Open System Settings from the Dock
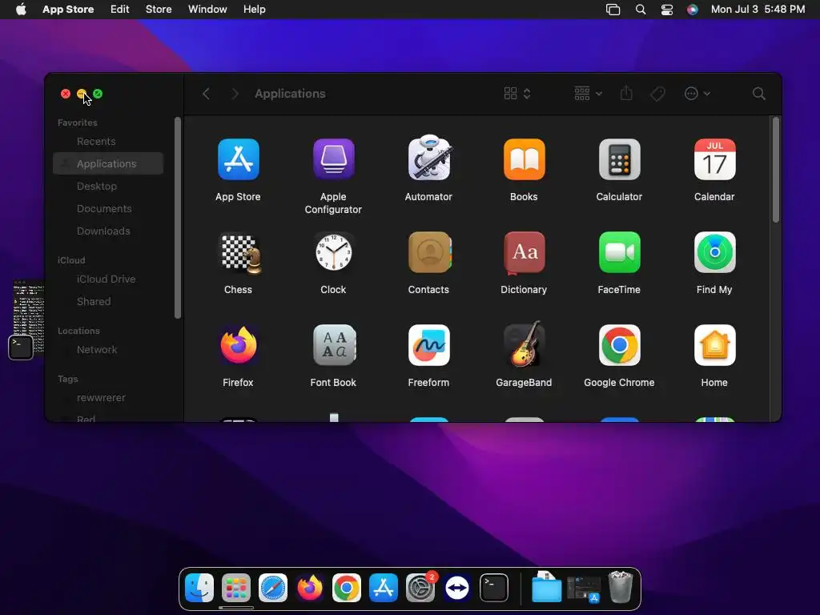820x615 pixels. (420, 588)
